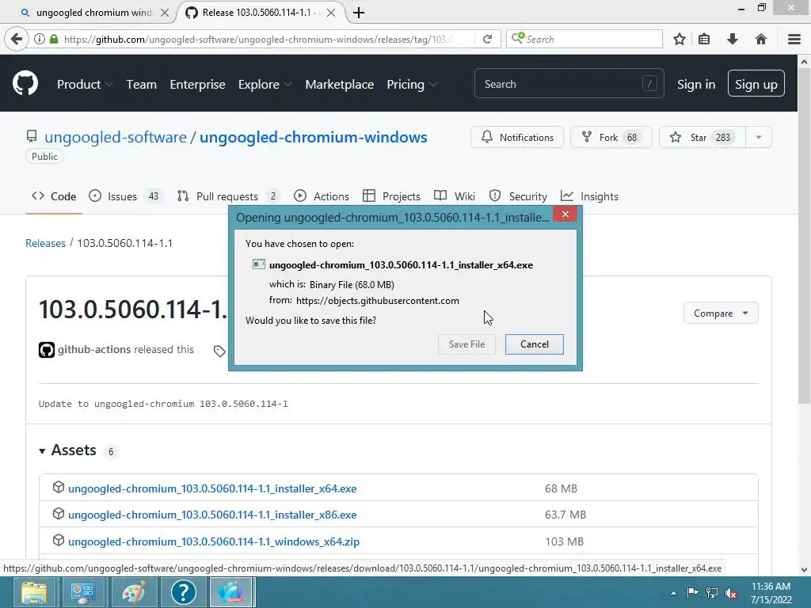Click the green padlock security icon
This screenshot has width=811, height=608.
pos(54,39)
